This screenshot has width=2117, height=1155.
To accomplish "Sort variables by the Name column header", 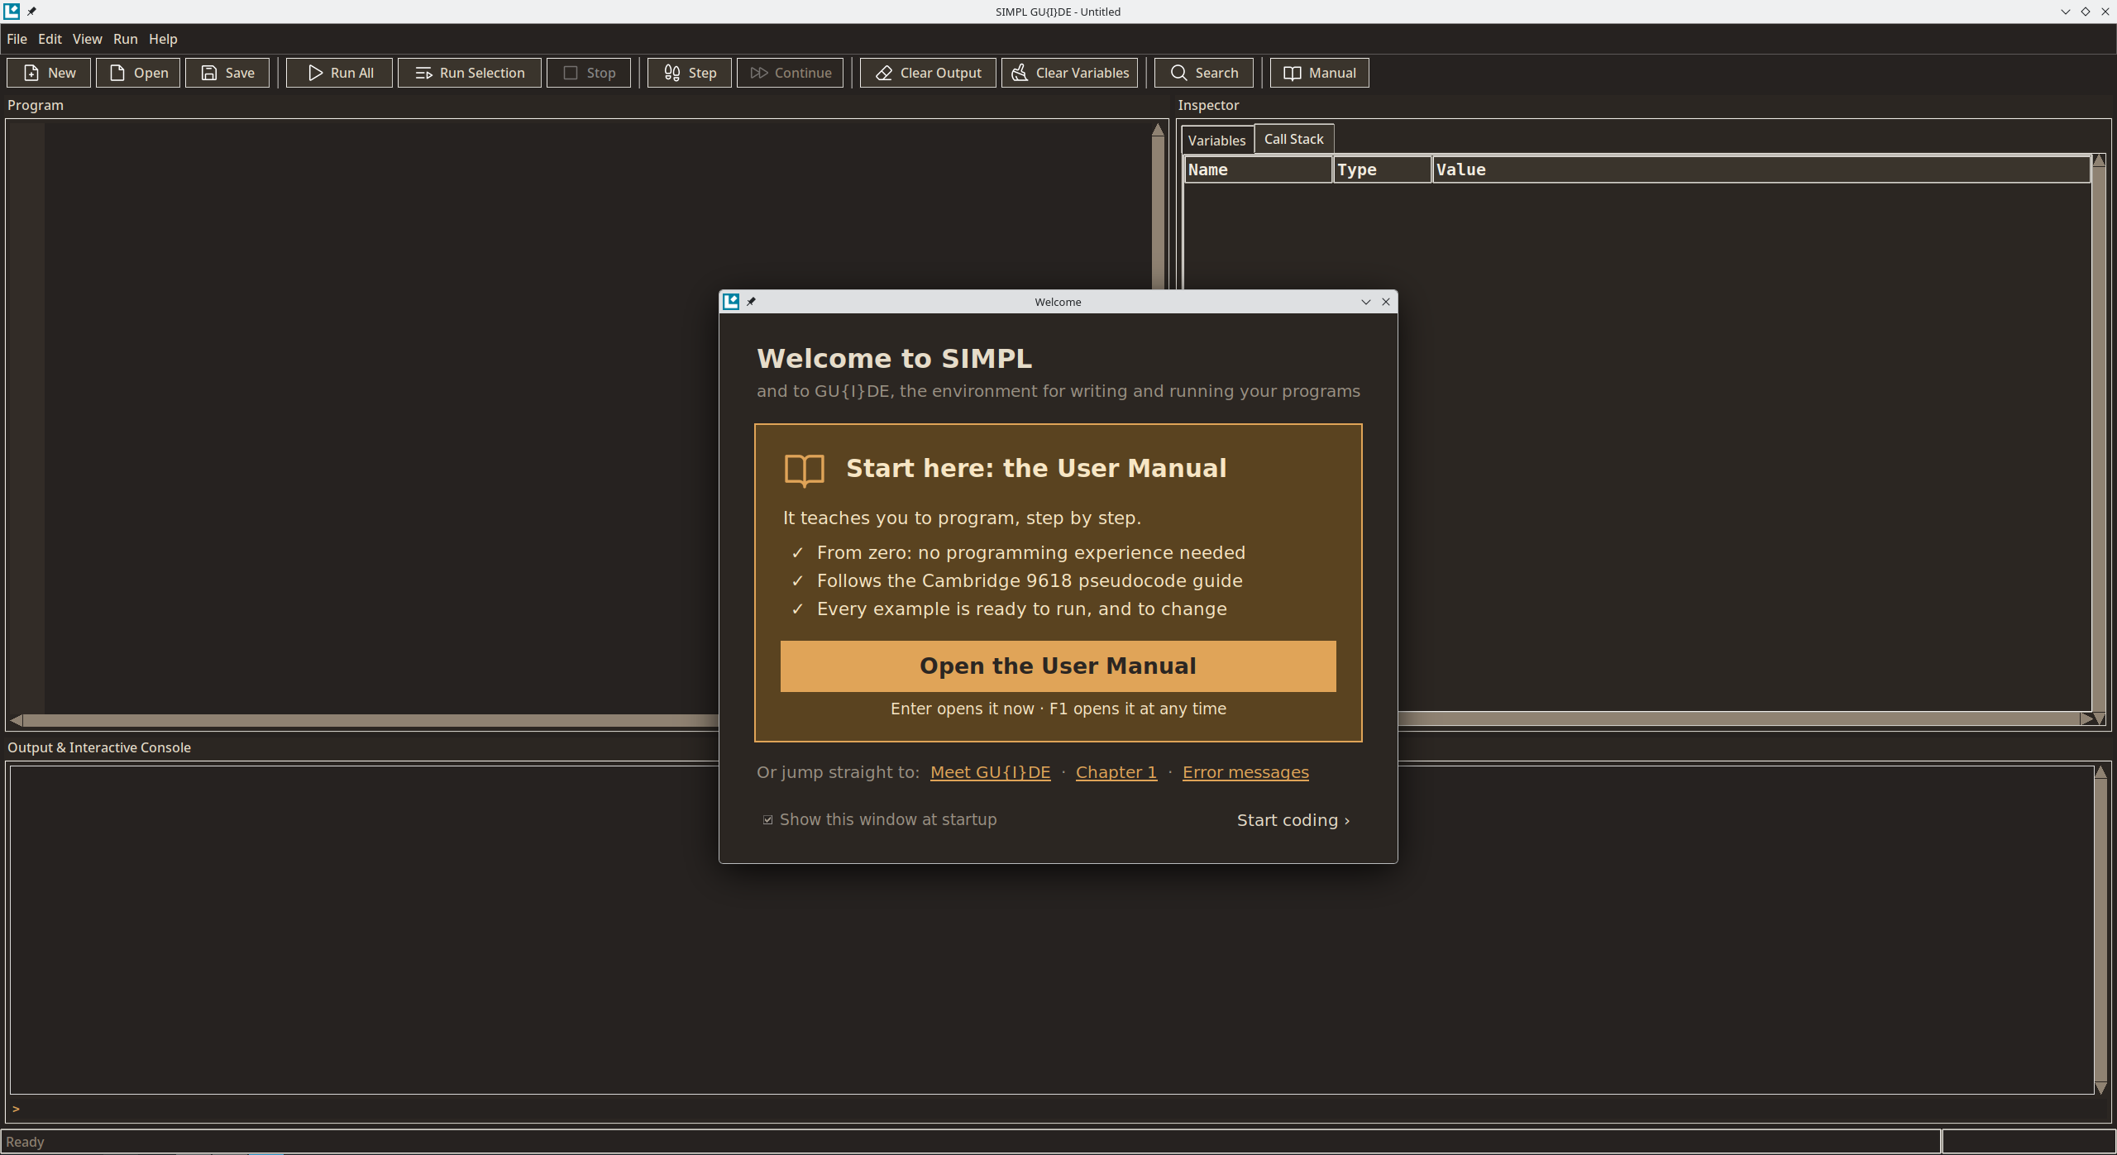I will [x=1258, y=169].
